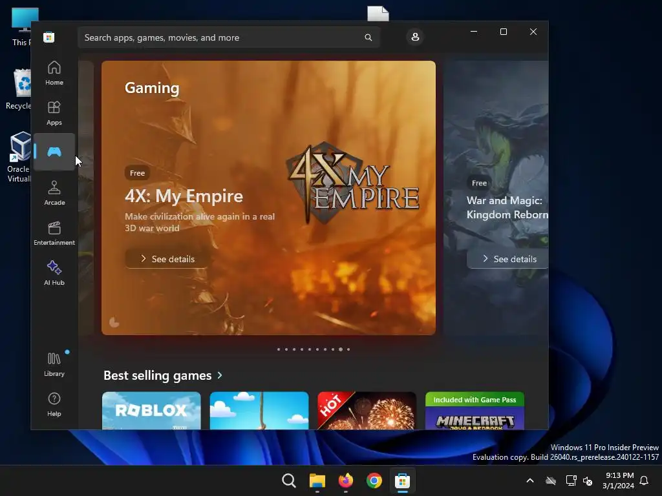
Task: Minimize the Microsoft Store window
Action: click(x=474, y=32)
